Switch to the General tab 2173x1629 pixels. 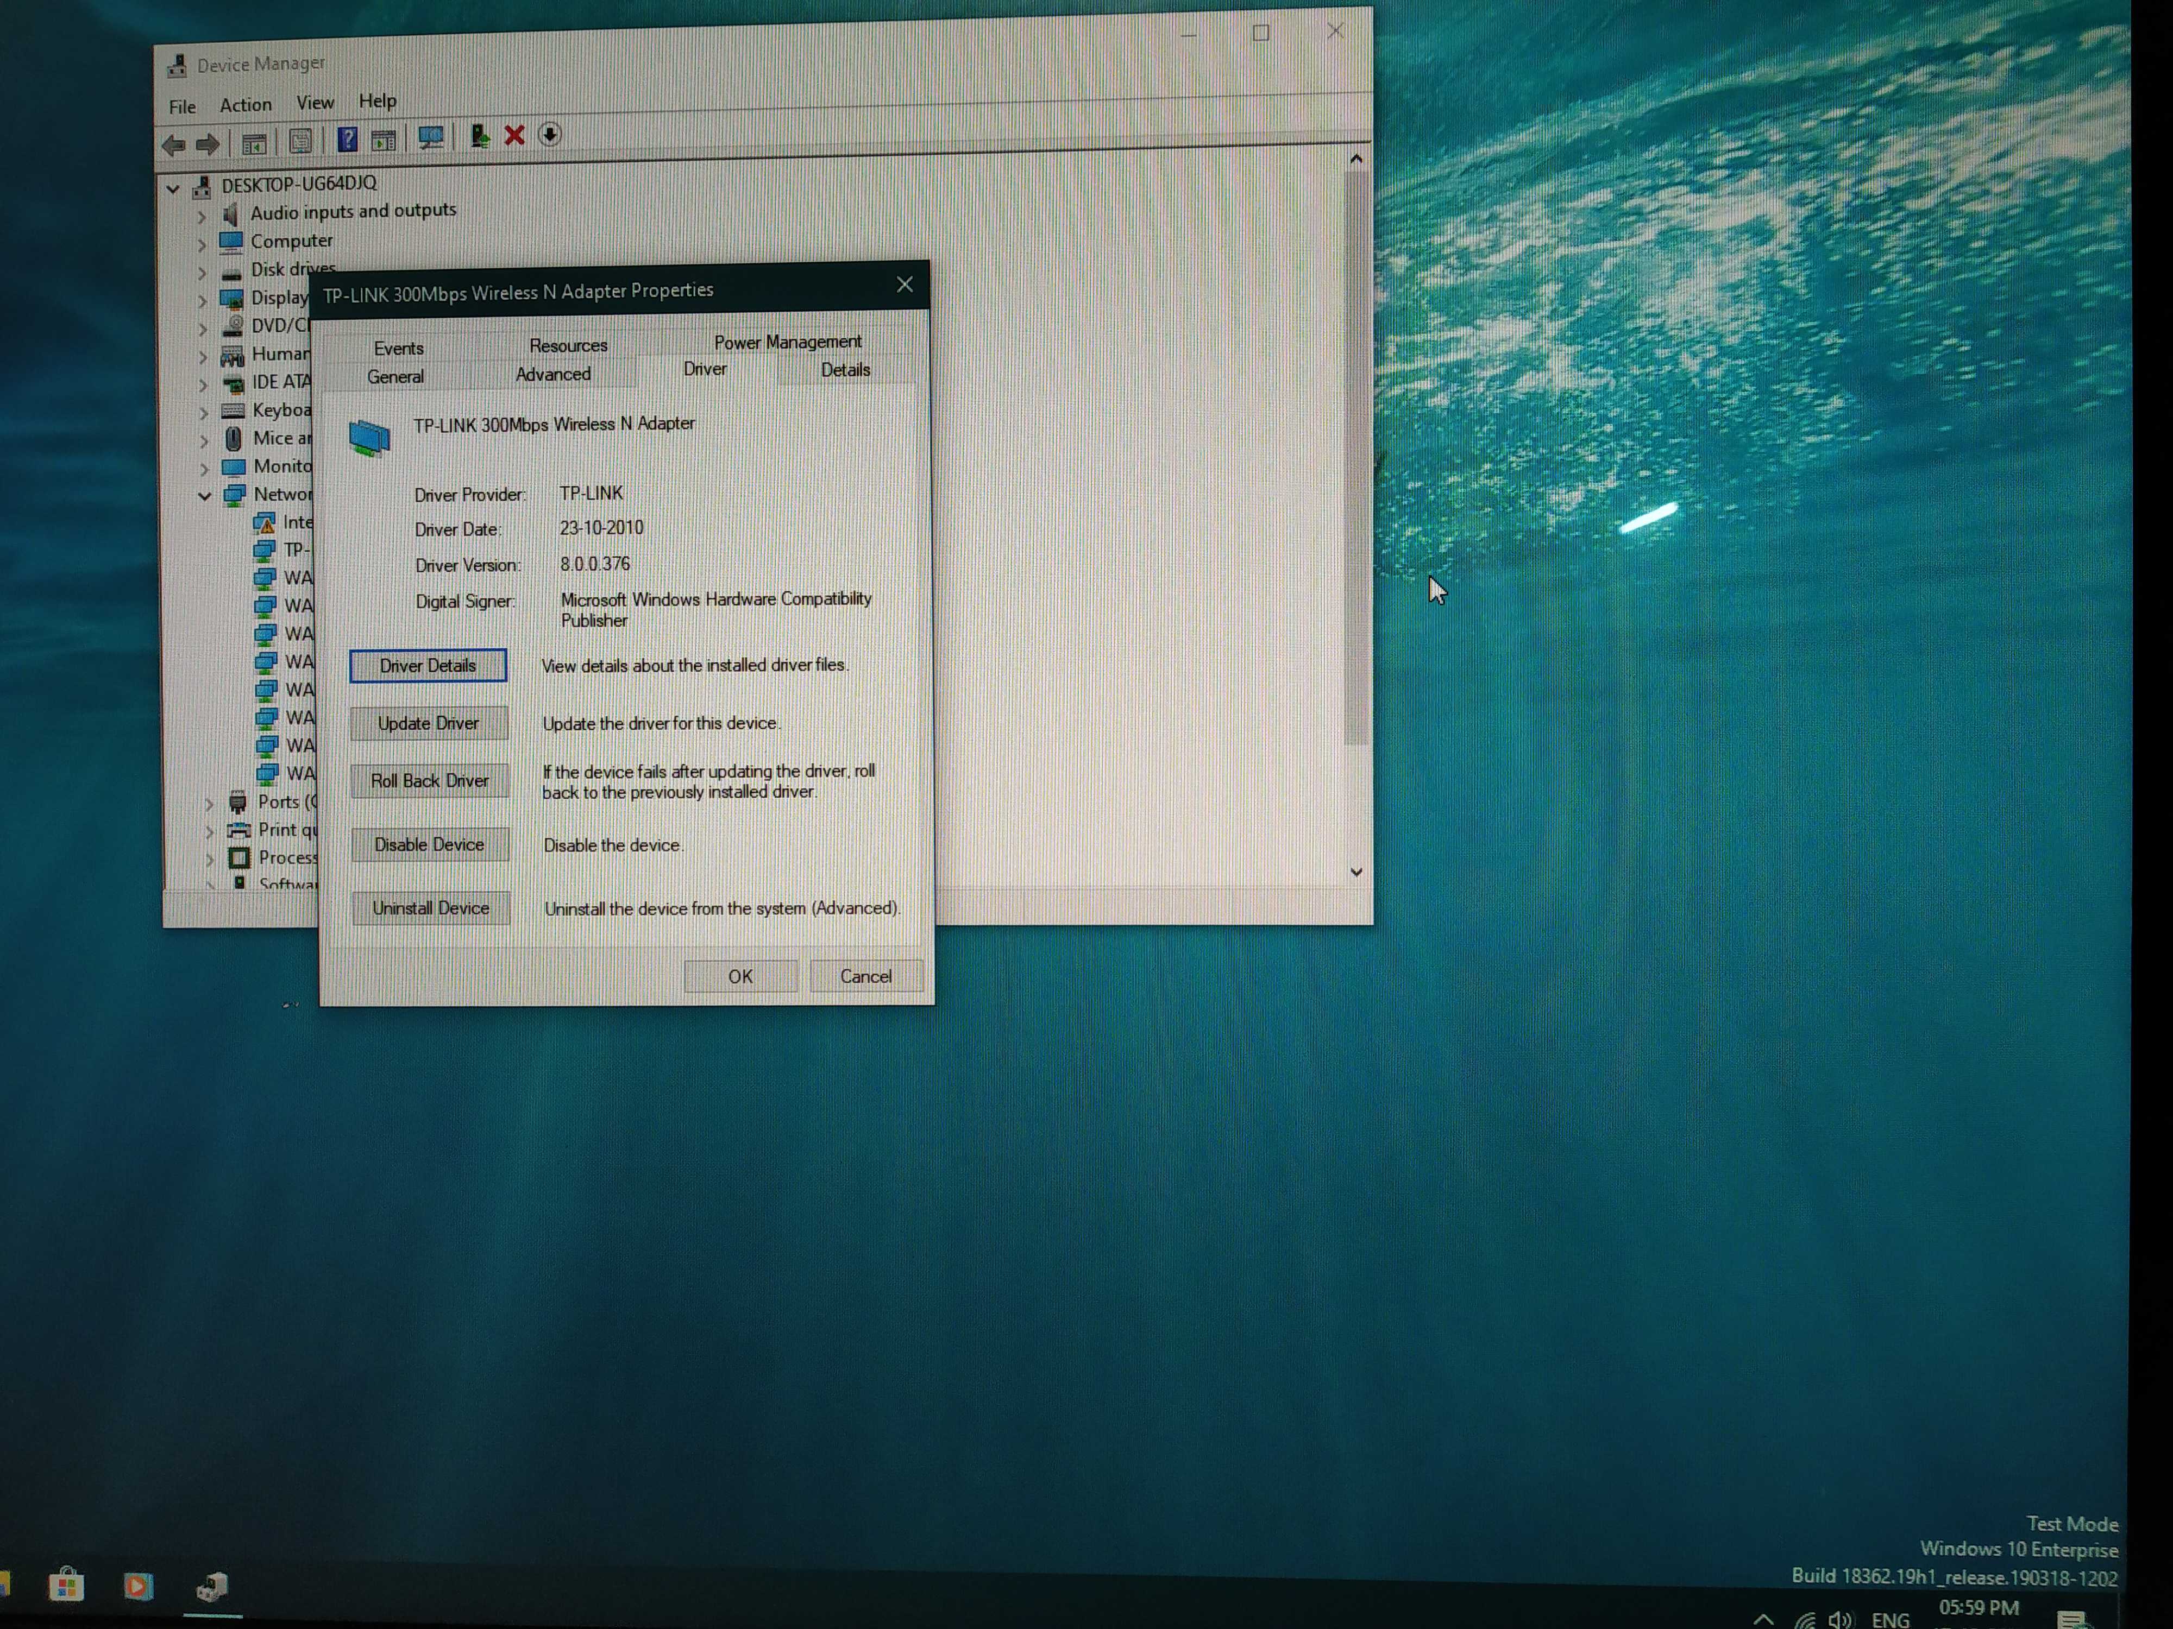396,377
